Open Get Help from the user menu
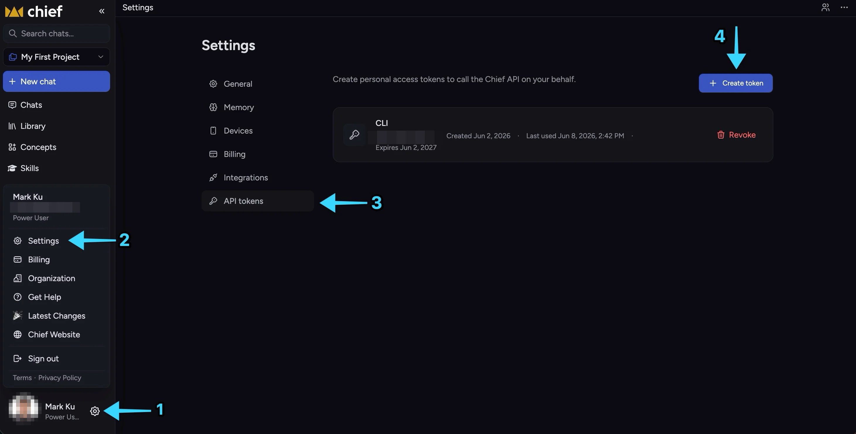856x434 pixels. point(57,297)
